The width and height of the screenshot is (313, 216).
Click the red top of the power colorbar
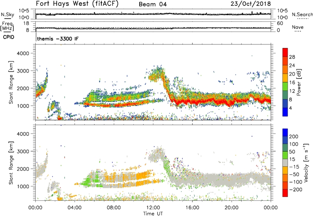[x=285, y=52]
